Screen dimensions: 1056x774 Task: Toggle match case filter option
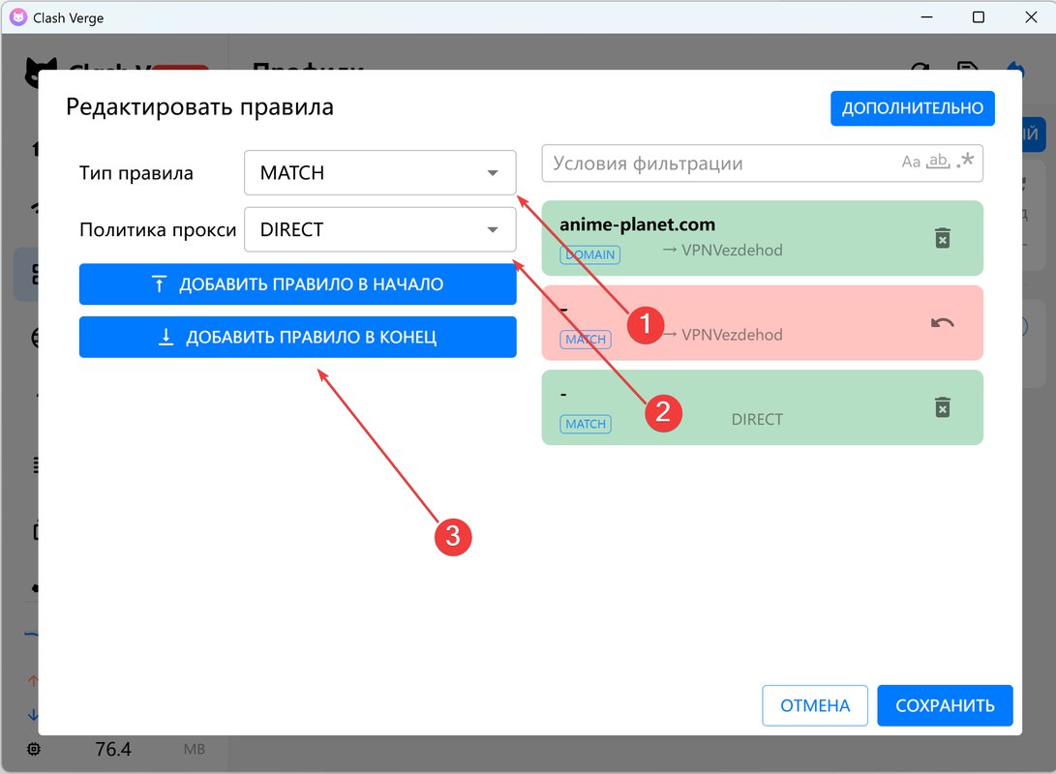coord(911,162)
